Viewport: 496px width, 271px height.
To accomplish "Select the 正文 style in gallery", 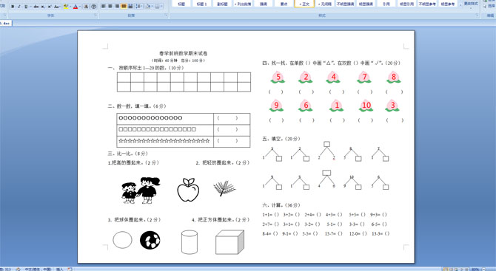I will click(304, 4).
